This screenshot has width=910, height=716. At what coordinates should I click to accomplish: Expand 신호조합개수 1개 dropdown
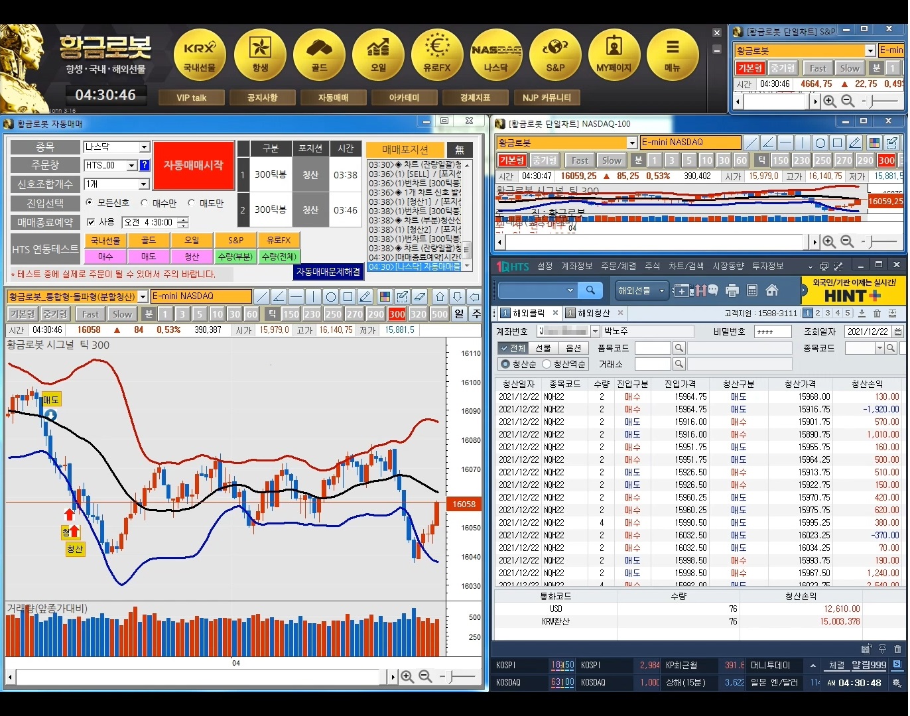click(144, 184)
